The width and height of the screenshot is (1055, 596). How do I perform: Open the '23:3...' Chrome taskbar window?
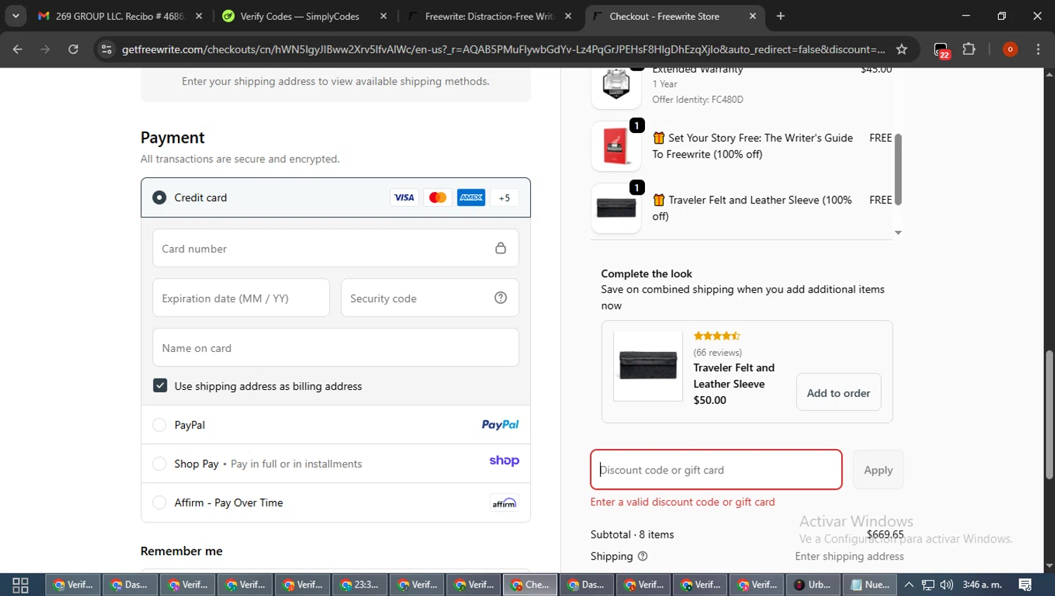click(359, 585)
